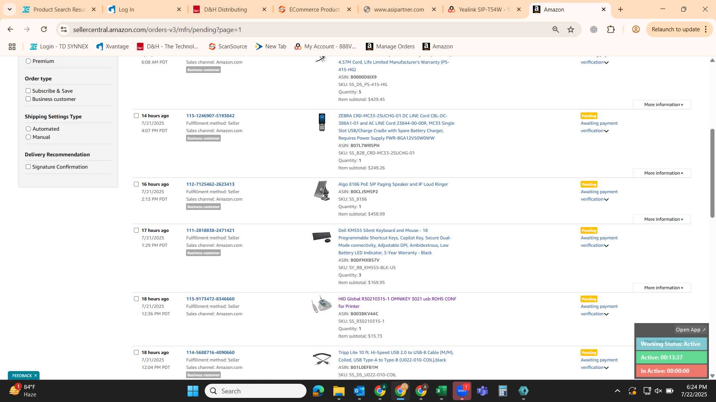The image size is (716, 402).
Task: Open the Windows Start menu
Action: [193, 391]
